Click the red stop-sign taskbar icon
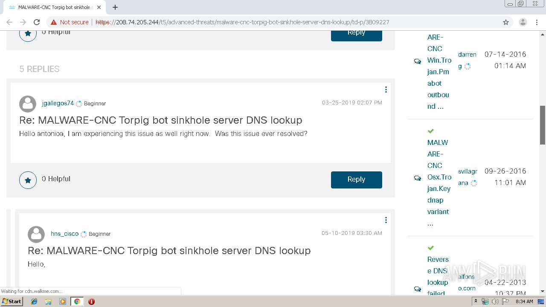Image resolution: width=546 pixels, height=307 pixels. click(91, 301)
